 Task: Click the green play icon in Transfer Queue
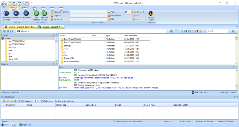coord(15,101)
